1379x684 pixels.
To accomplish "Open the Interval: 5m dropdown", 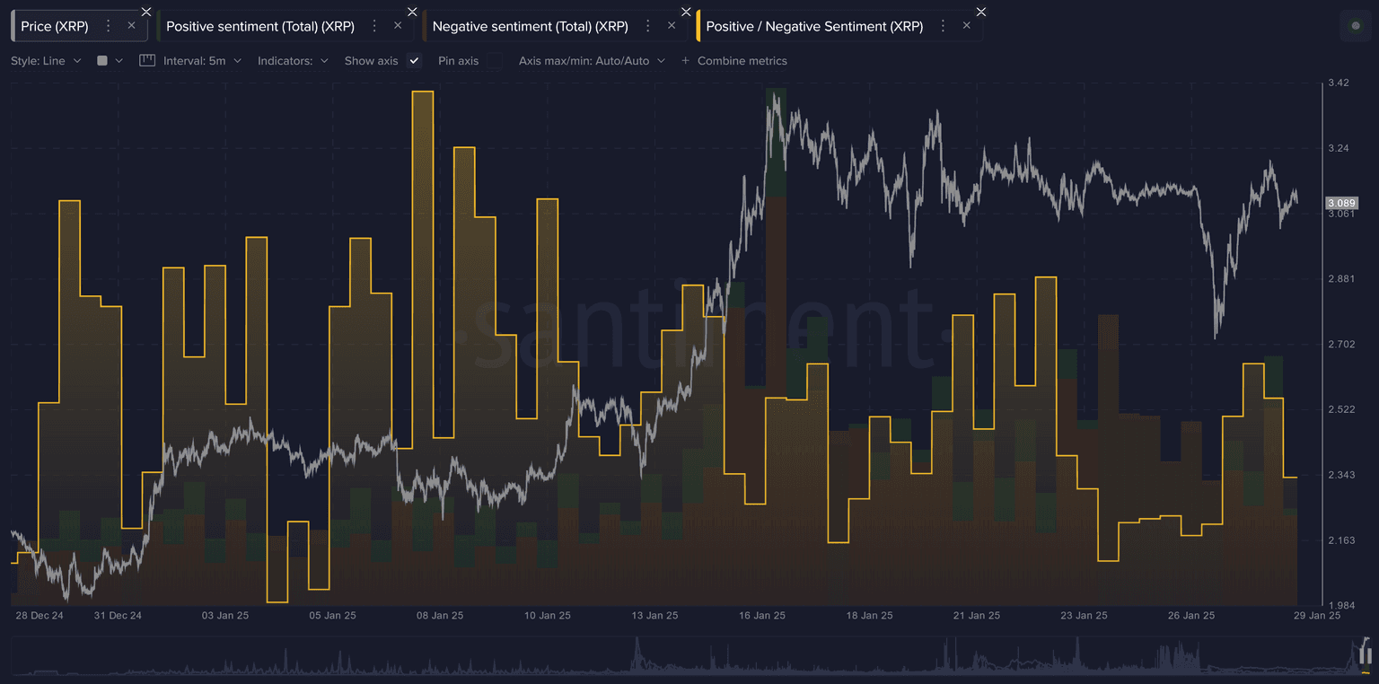I will click(x=202, y=61).
